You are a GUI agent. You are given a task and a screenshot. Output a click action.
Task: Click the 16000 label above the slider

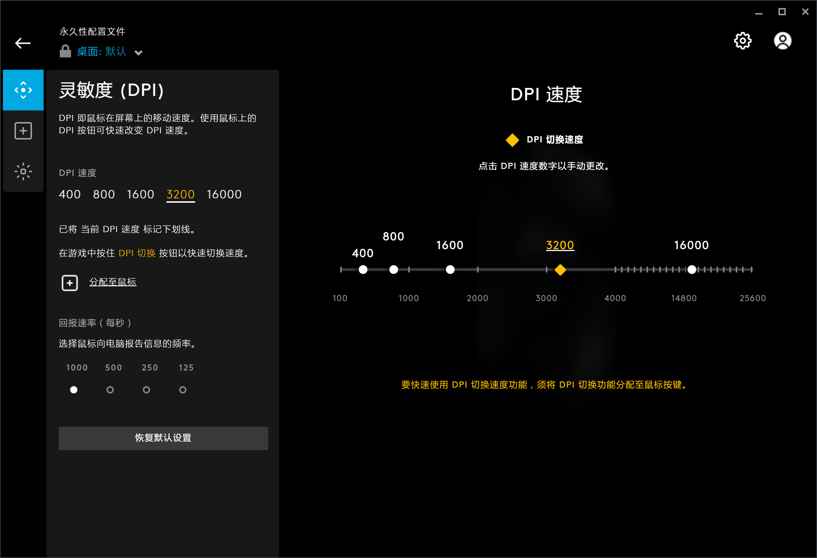pyautogui.click(x=692, y=245)
